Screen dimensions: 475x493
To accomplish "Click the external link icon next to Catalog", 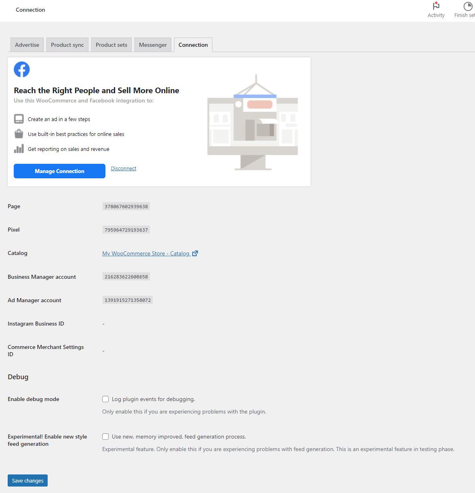I will click(x=195, y=253).
